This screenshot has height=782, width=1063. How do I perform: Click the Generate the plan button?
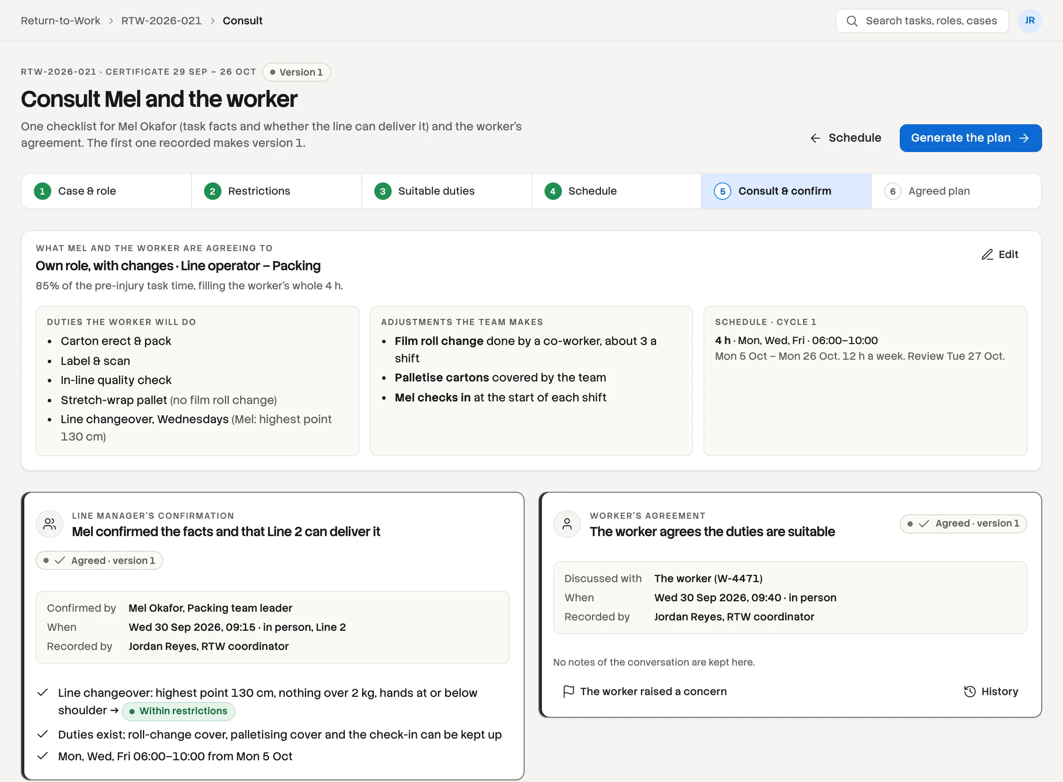(970, 138)
